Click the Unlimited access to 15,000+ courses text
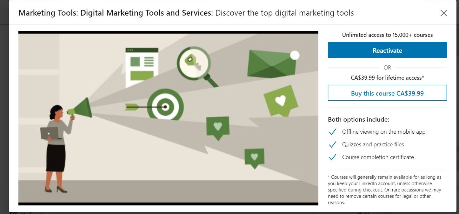The height and width of the screenshot is (214, 459). [387, 35]
